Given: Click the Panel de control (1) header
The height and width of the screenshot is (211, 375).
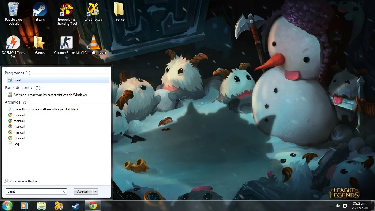Looking at the screenshot, I should coord(23,88).
